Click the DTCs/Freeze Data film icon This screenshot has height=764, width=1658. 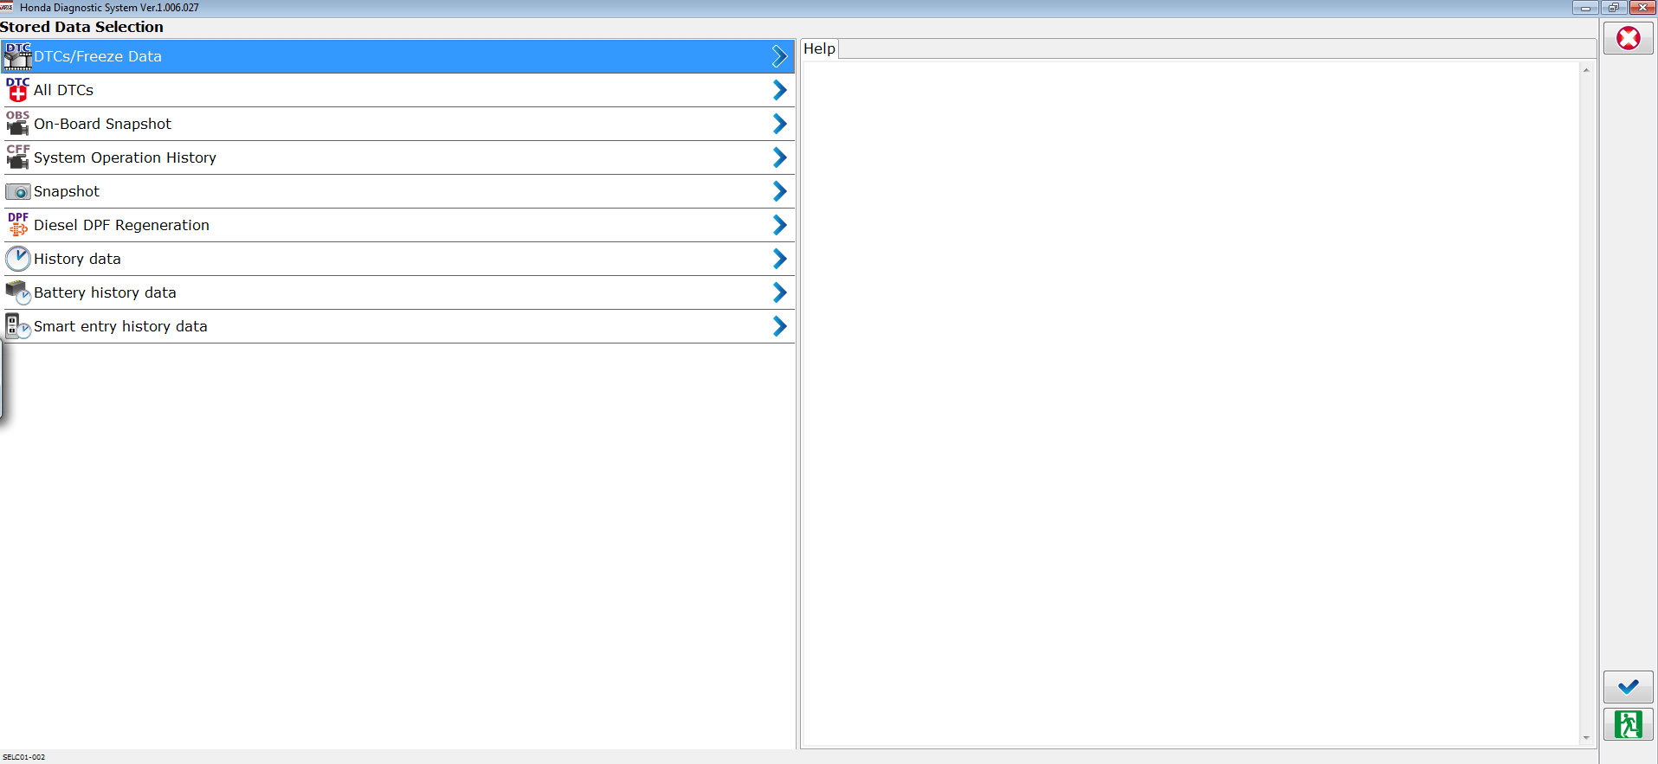(17, 57)
